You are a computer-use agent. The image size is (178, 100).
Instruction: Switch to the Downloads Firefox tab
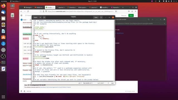pyautogui.click(x=72, y=7)
